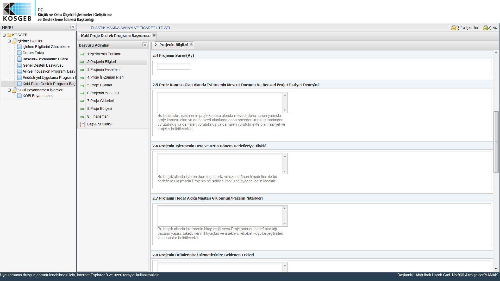Click the Çıkış logout icon
Image resolution: width=500 pixels, height=281 pixels.
[486, 28]
